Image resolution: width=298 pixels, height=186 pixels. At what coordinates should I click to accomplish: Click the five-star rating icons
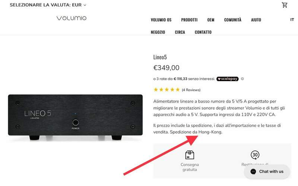coord(167,90)
